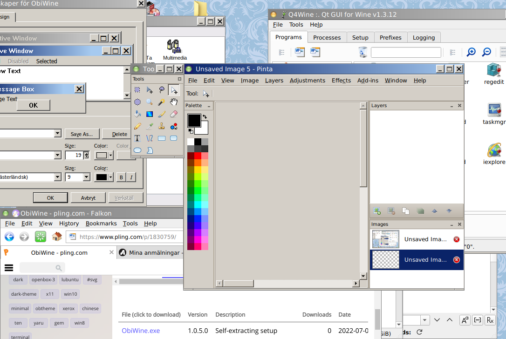Viewport: 506px width, 339px height.
Task: Pick pure red from Pinta's palette
Action: tap(198, 156)
